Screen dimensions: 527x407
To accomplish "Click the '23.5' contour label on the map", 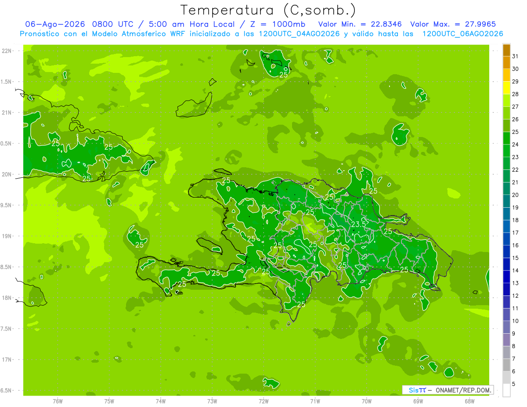I will coord(358,224).
